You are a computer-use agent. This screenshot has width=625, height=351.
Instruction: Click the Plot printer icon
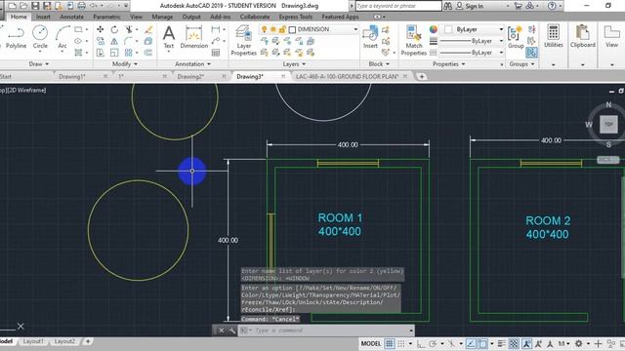[81, 6]
